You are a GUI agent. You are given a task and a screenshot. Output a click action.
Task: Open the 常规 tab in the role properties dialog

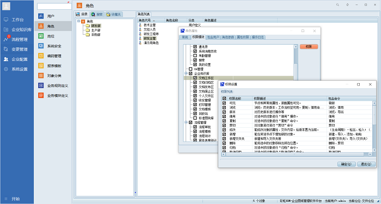pos(185,37)
